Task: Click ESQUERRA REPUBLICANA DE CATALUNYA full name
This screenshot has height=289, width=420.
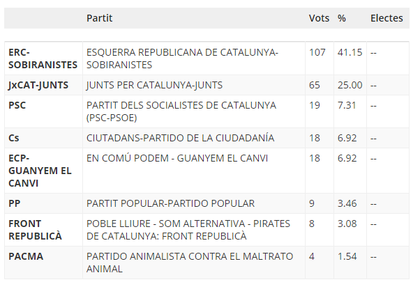Action: [182, 58]
